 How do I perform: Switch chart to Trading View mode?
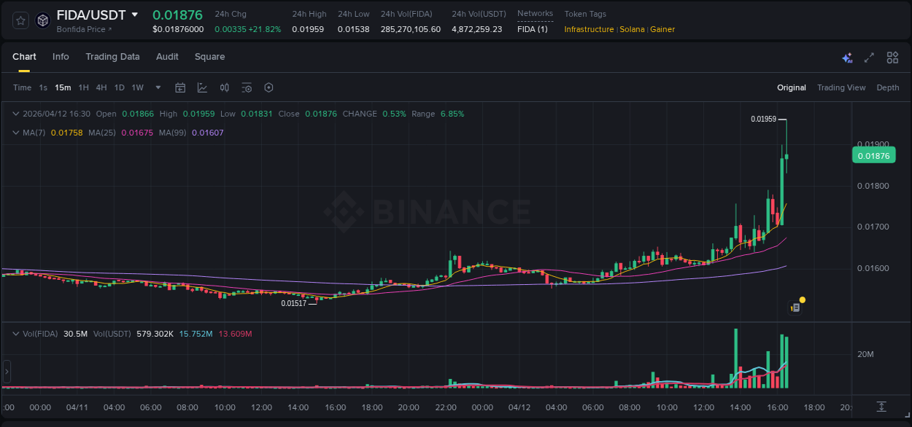tap(841, 87)
